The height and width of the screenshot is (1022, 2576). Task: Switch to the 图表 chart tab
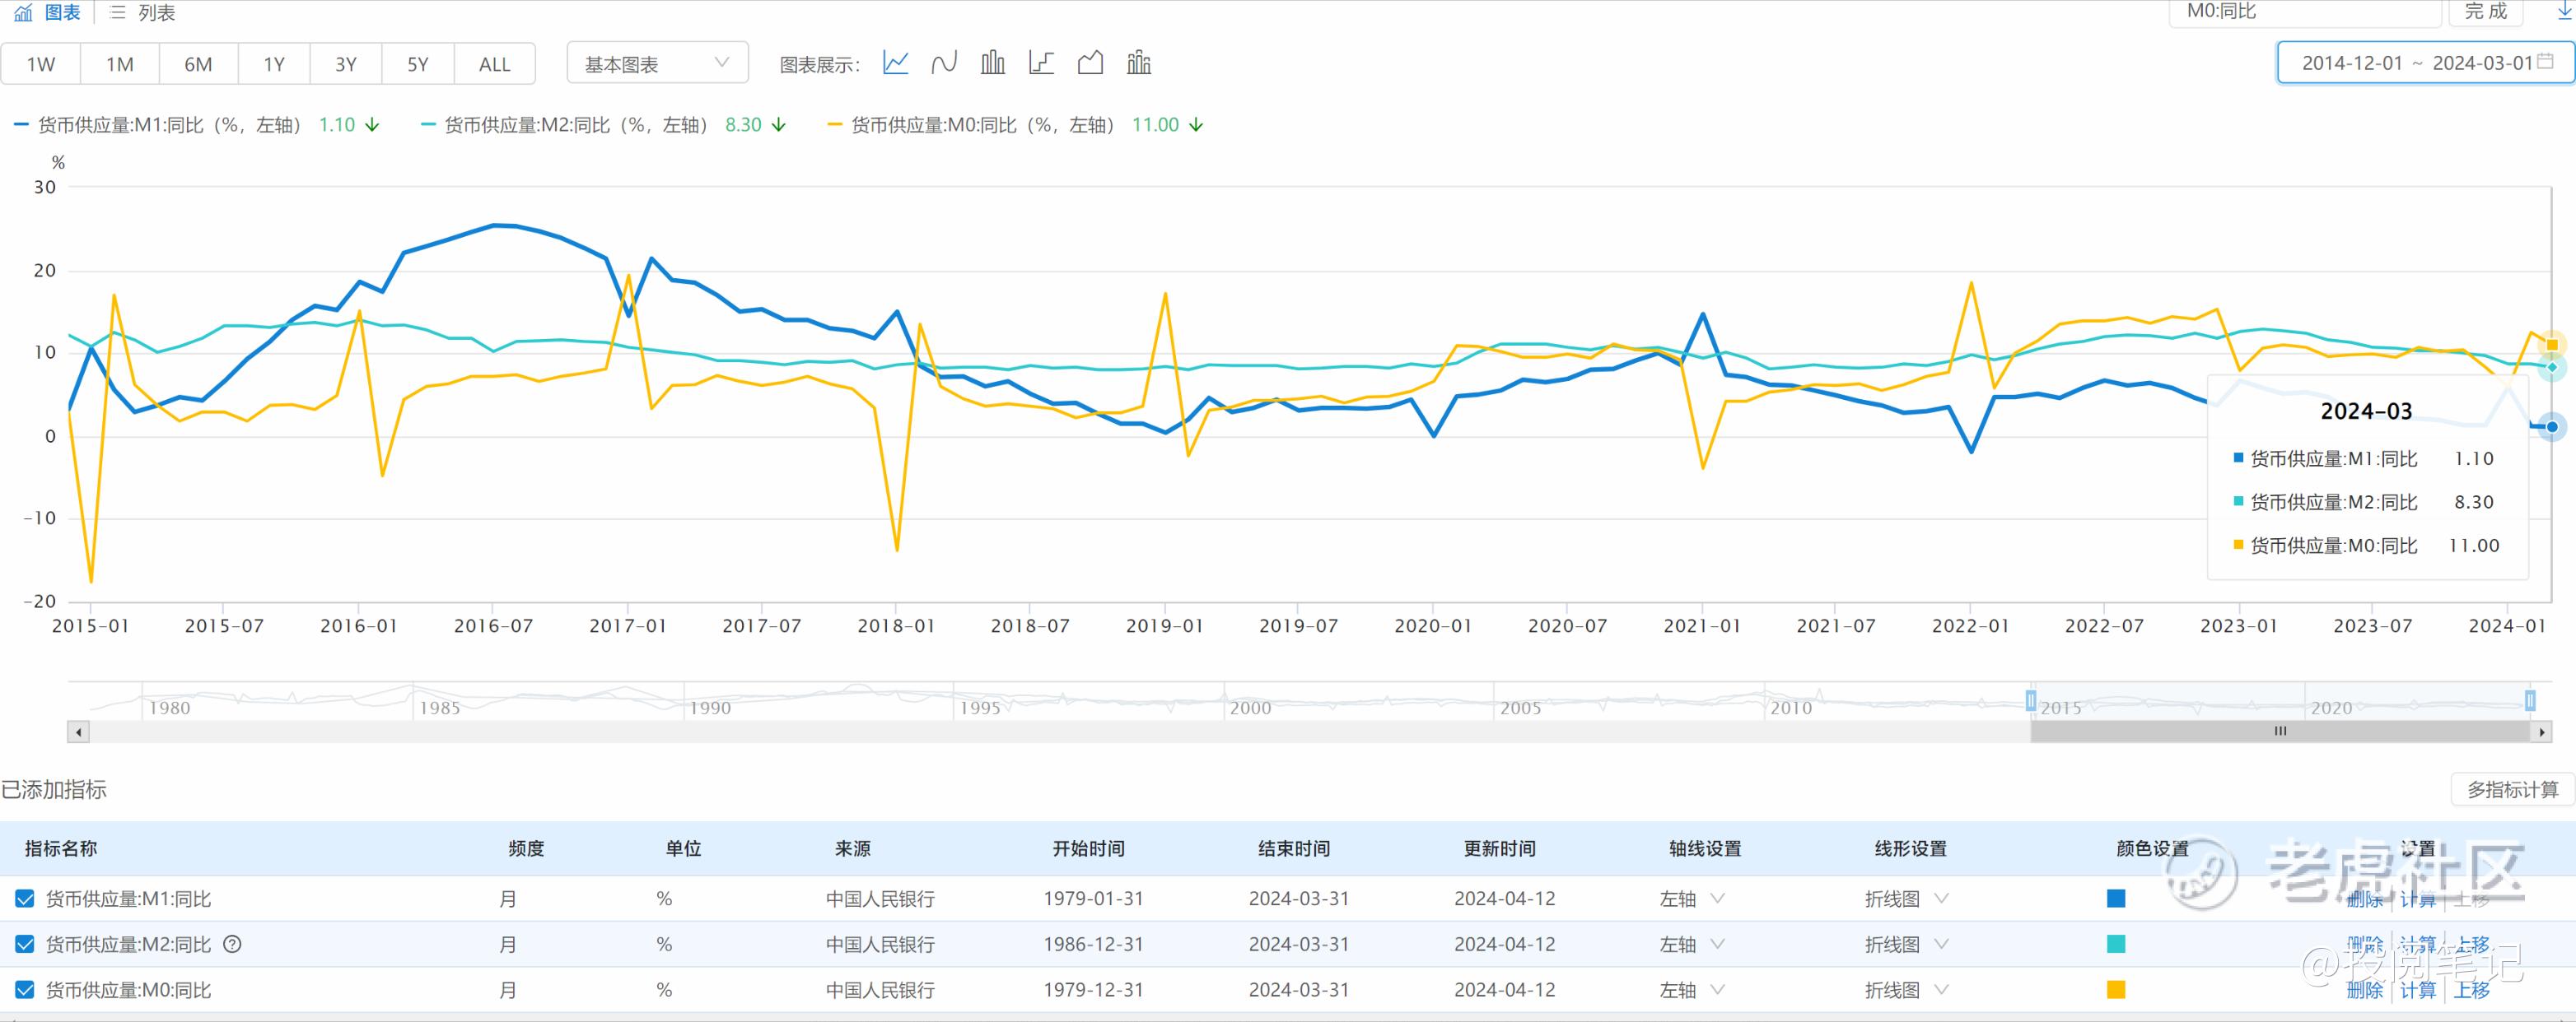pos(47,12)
